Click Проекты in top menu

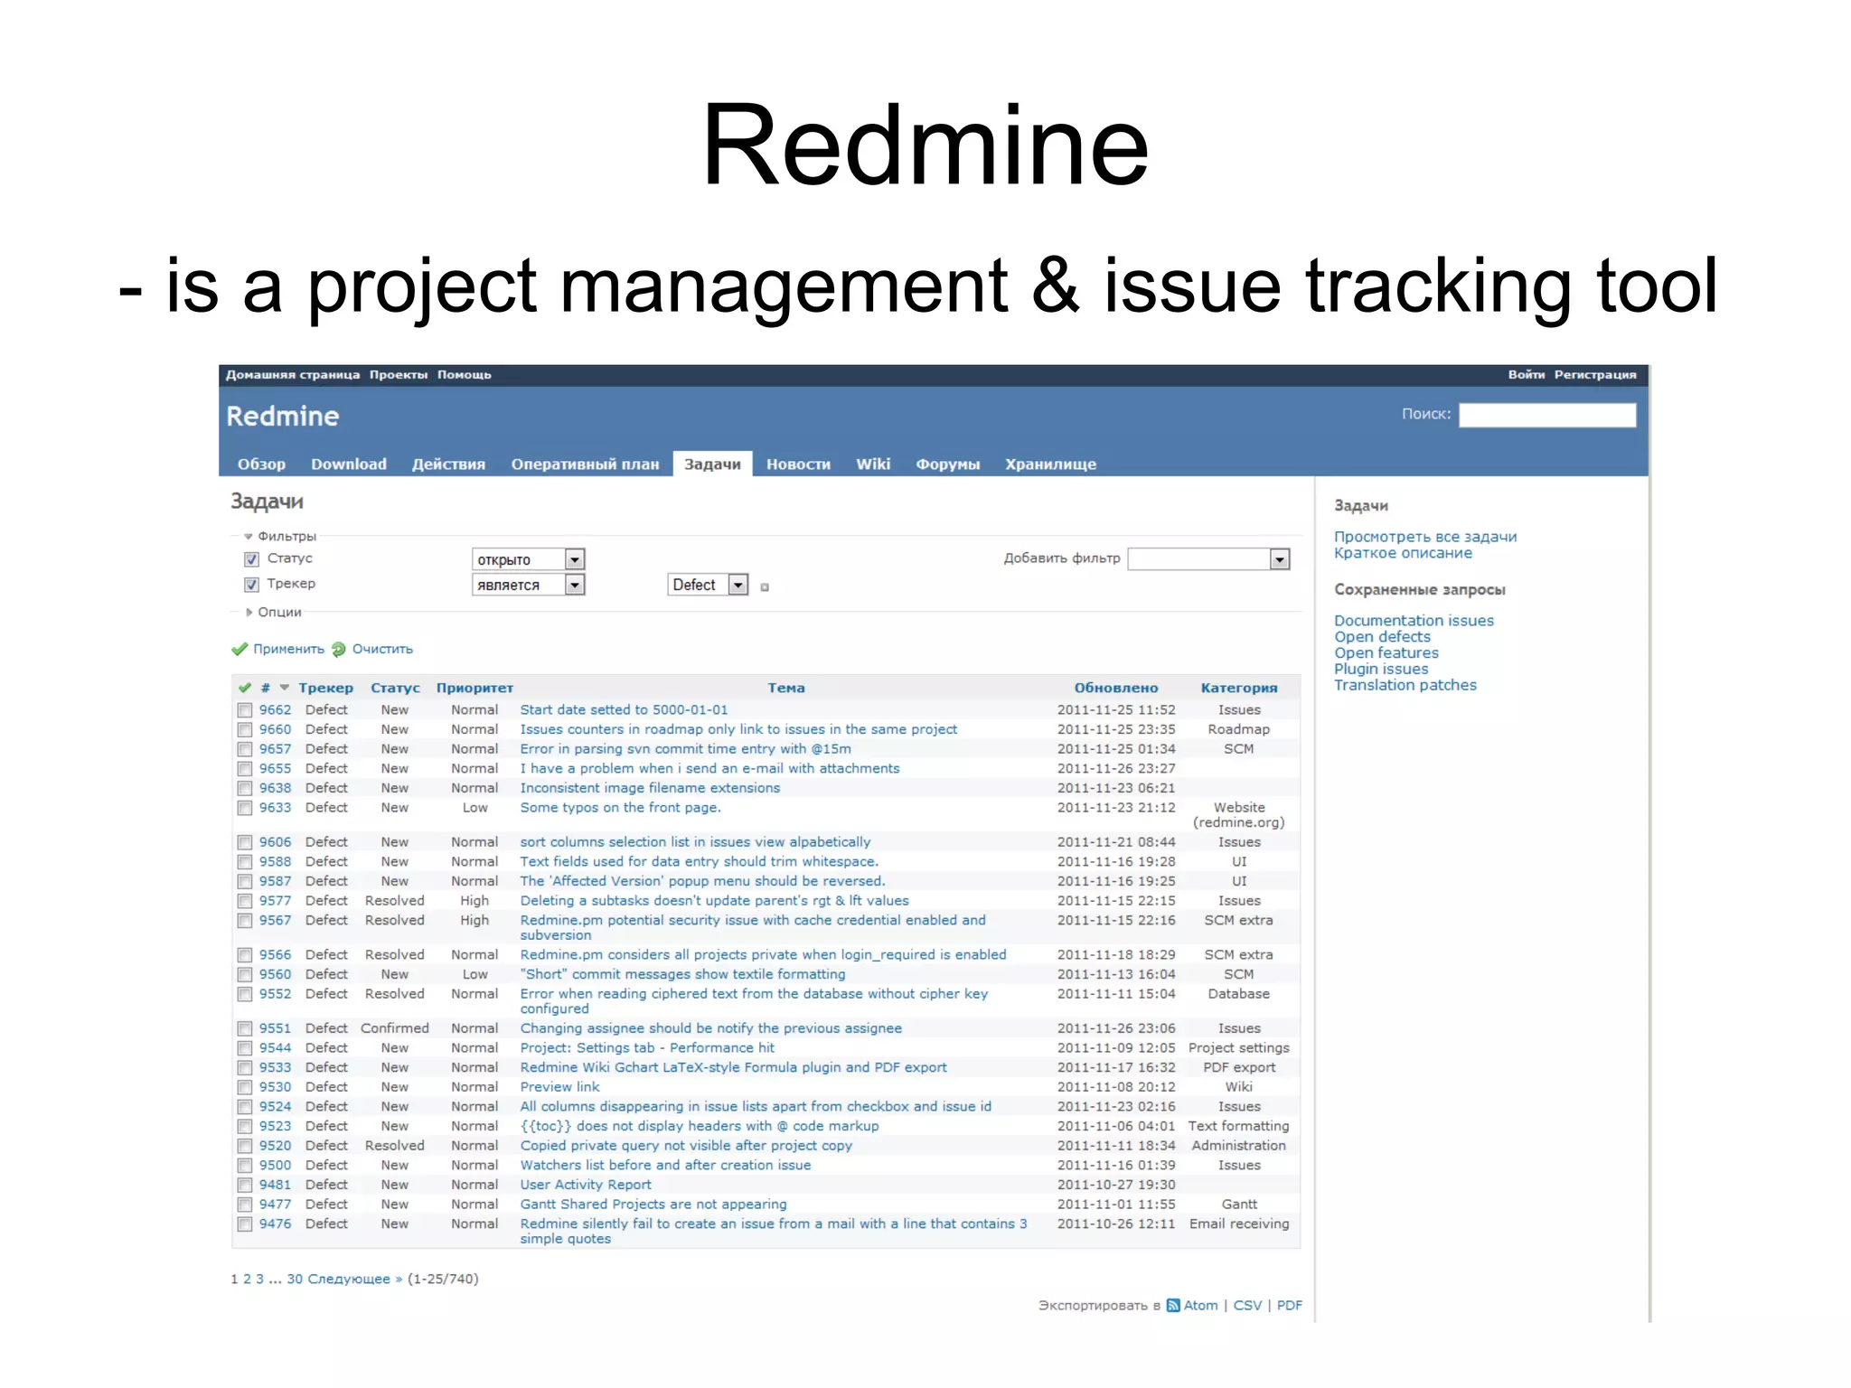coord(399,375)
